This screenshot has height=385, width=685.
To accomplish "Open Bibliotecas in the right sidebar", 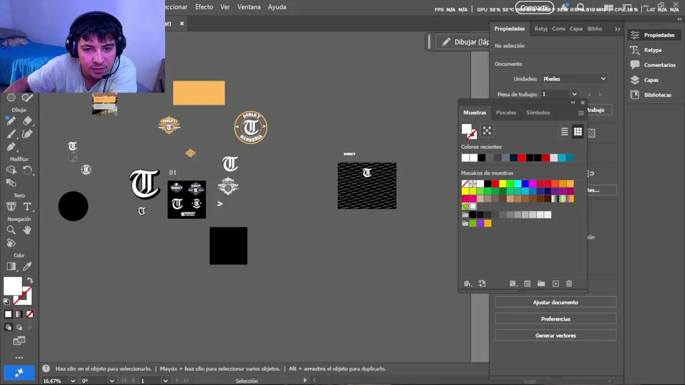I will coord(651,95).
